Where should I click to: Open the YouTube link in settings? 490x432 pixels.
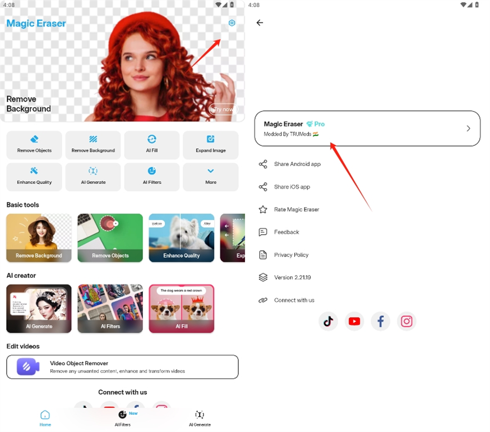(x=354, y=321)
